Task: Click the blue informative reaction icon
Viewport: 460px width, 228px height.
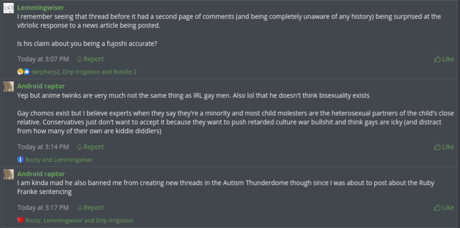Action: click(x=20, y=160)
